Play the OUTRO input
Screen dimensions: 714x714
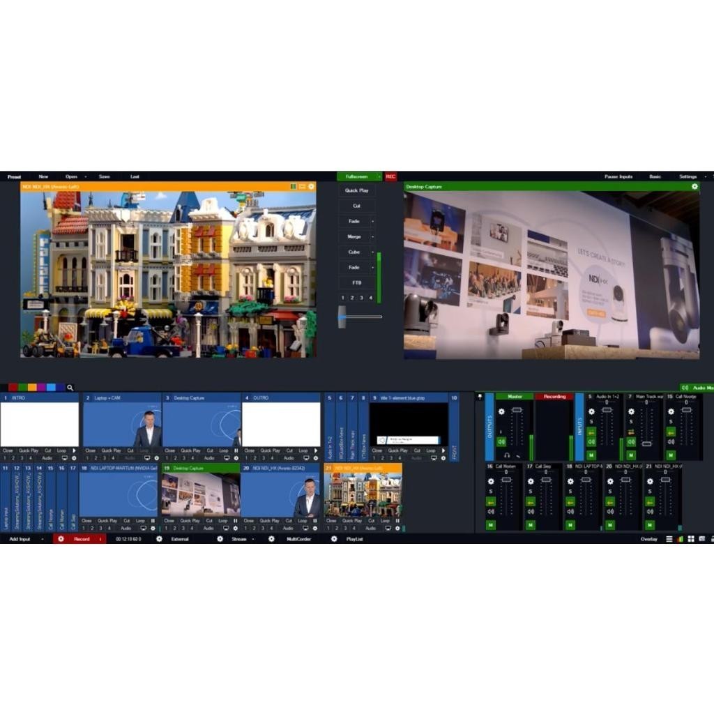tap(316, 450)
